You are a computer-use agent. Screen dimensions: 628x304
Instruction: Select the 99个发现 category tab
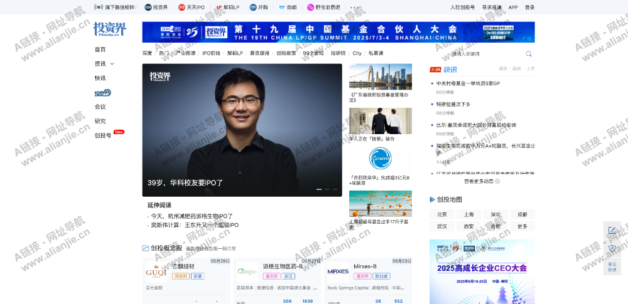[313, 53]
